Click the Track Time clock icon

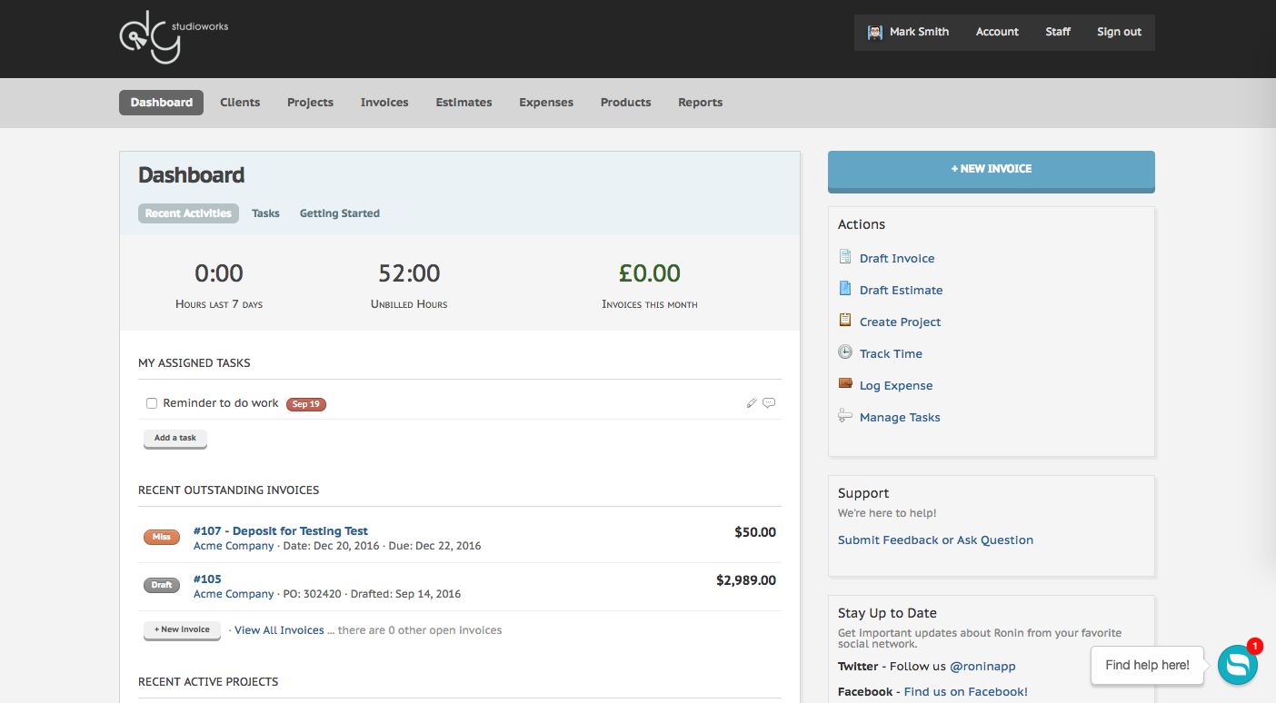click(845, 352)
